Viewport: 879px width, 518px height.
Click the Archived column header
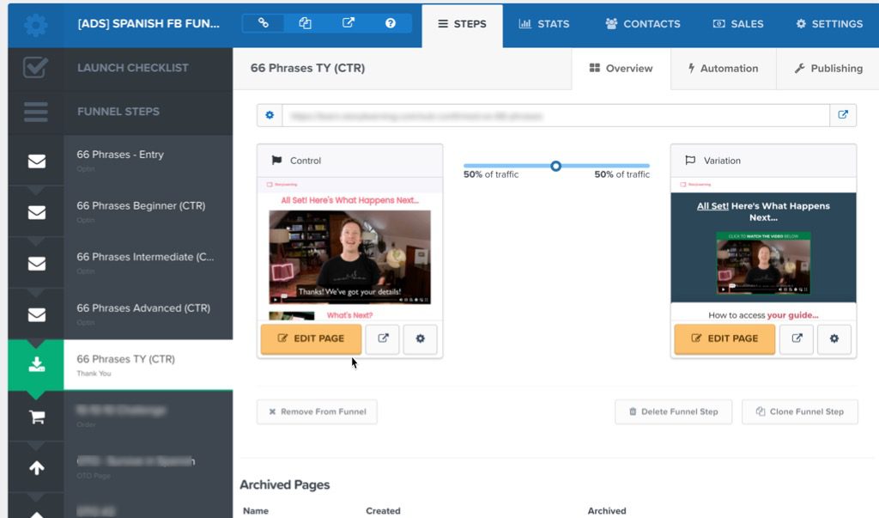607,511
